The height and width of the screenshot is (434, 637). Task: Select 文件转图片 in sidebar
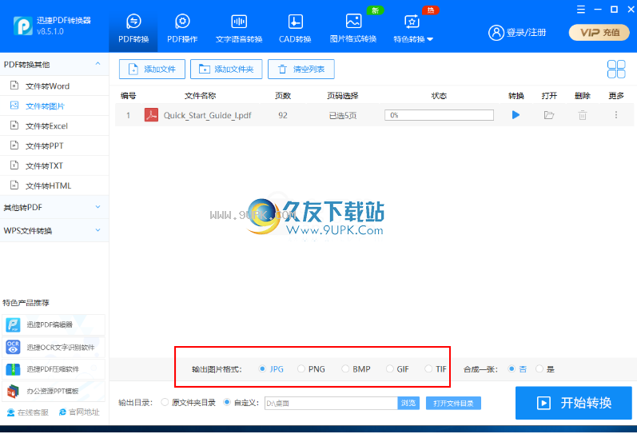click(54, 106)
